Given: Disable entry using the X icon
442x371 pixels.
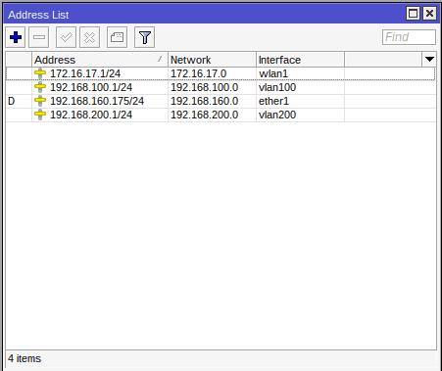Looking at the screenshot, I should (x=89, y=37).
